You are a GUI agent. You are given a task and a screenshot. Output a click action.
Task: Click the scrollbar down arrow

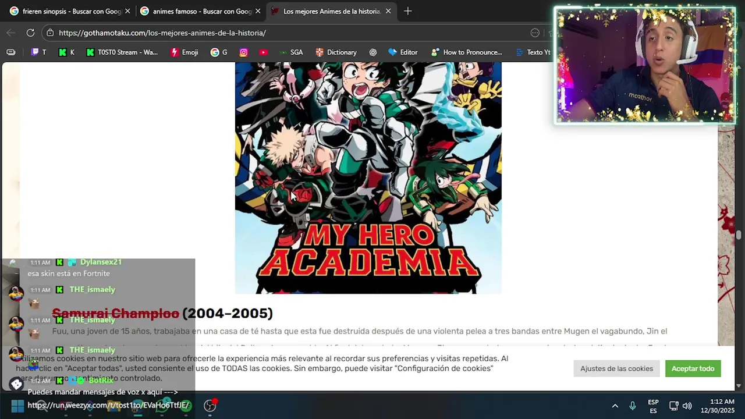pyautogui.click(x=739, y=385)
